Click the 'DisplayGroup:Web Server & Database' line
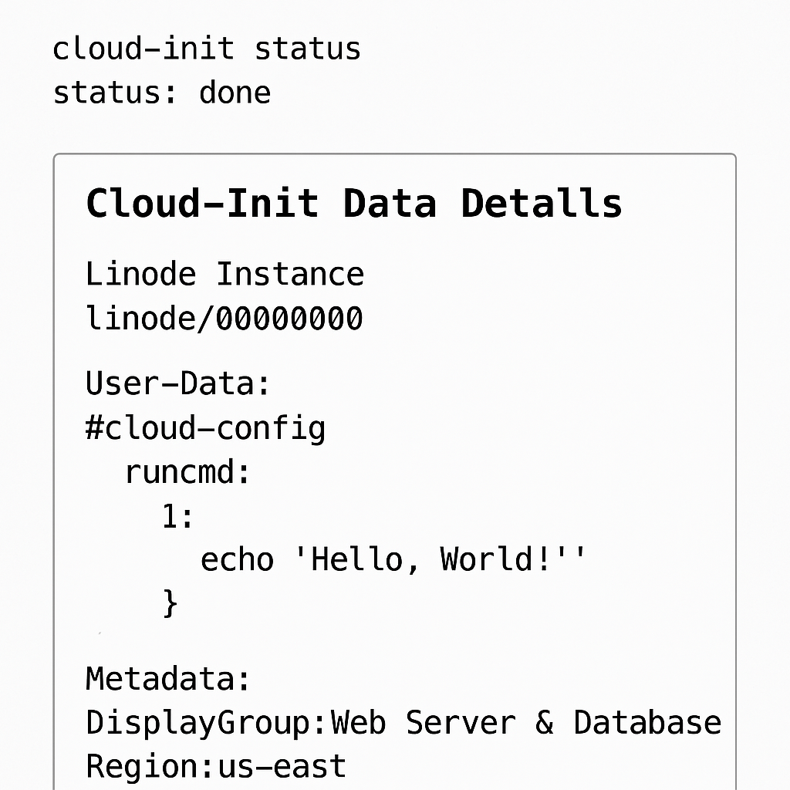790x790 pixels. tap(403, 722)
